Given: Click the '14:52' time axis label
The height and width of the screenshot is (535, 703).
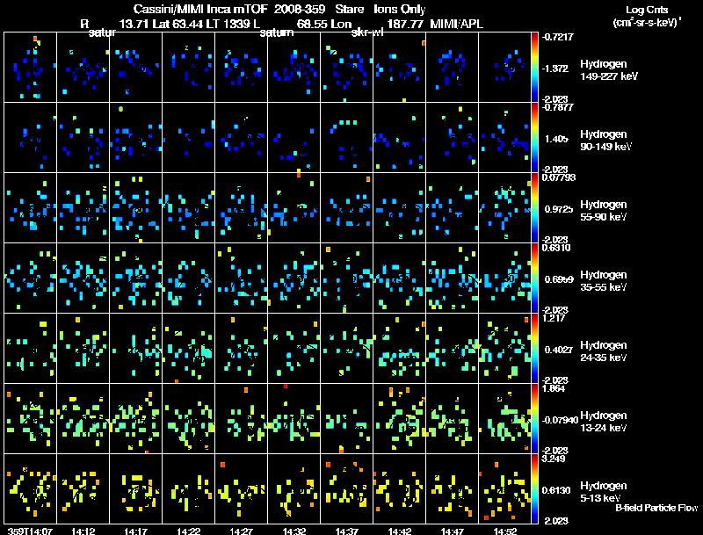Looking at the screenshot, I should (x=504, y=531).
